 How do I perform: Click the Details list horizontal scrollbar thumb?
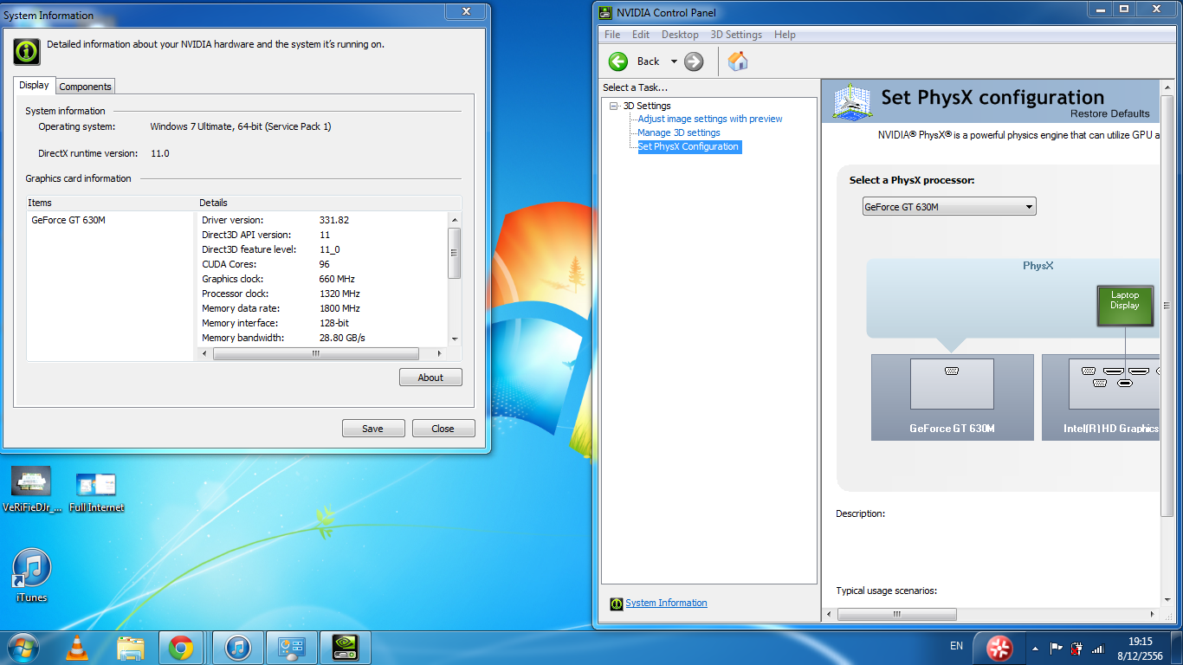pos(316,353)
